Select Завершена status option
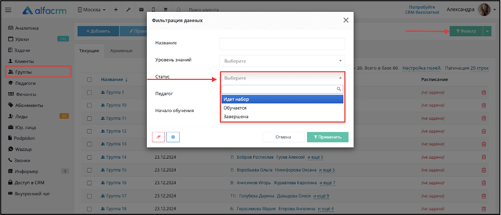Image resolution: width=501 pixels, height=215 pixels. [x=282, y=117]
